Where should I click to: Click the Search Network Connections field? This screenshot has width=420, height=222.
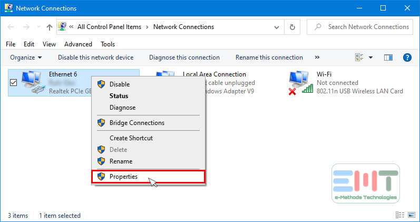coord(360,27)
